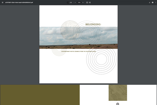Viewport: 157px width, 105px height.
Task: Click the Contemporary Native Ceramics subtitle
Action: (x=78, y=51)
